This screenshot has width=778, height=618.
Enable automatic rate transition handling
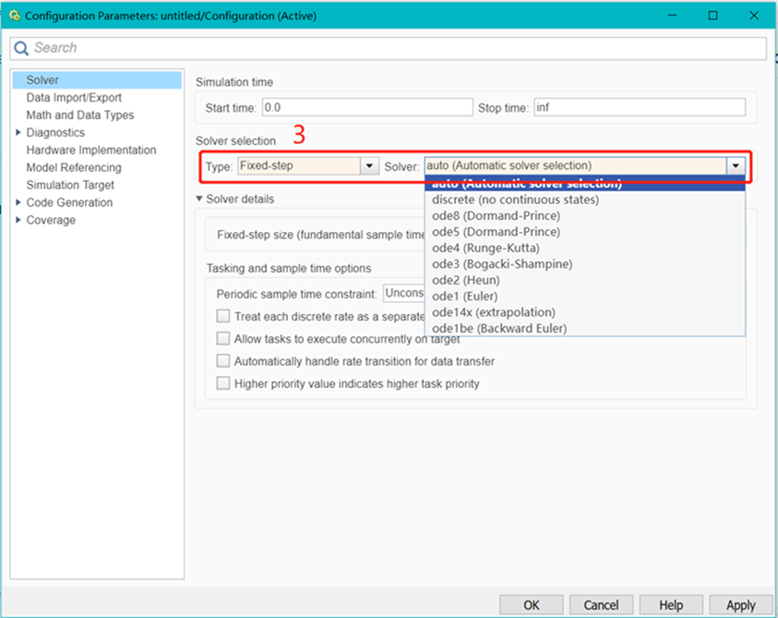coord(223,360)
